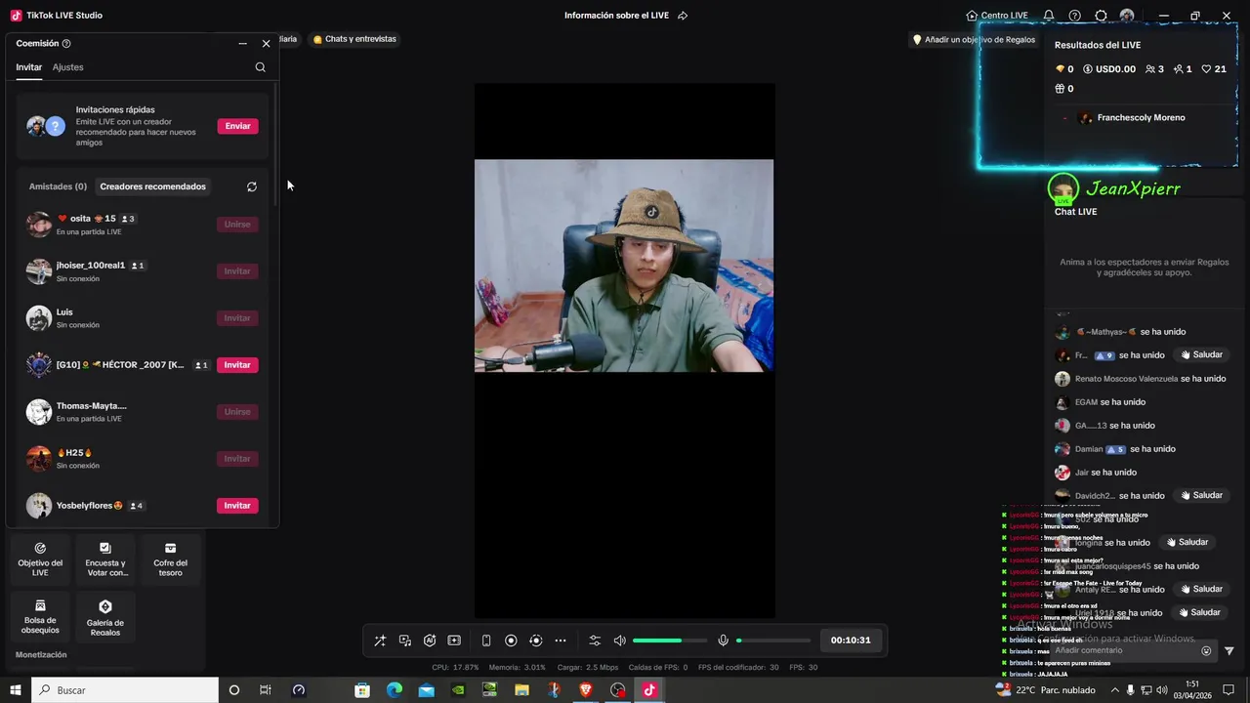This screenshot has width=1250, height=703.
Task: Open the three-dot more options menu
Action: tap(561, 641)
